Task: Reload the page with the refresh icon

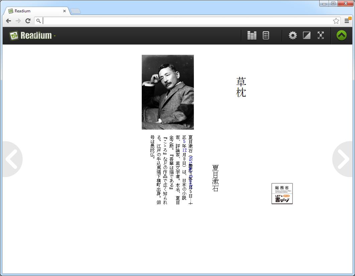Action: [x=28, y=21]
